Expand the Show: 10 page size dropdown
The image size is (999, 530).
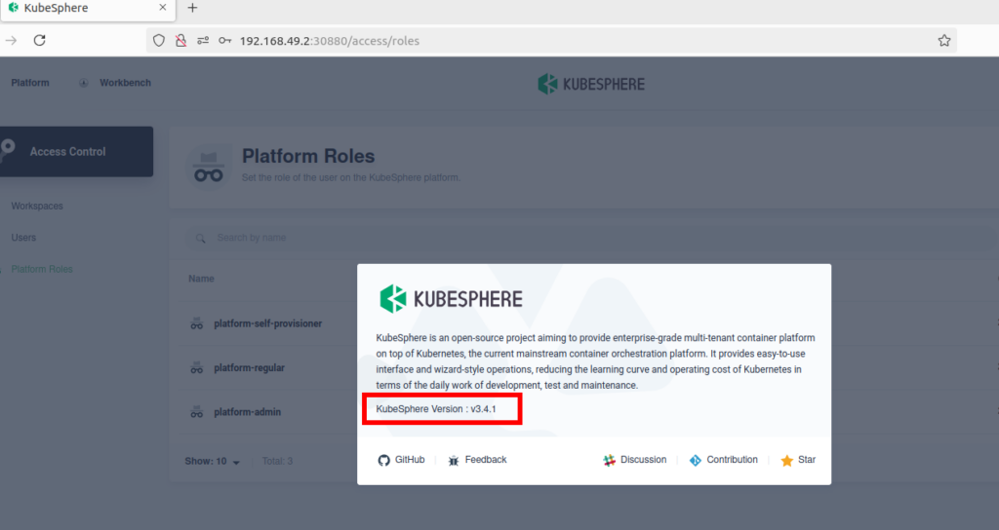pyautogui.click(x=212, y=461)
